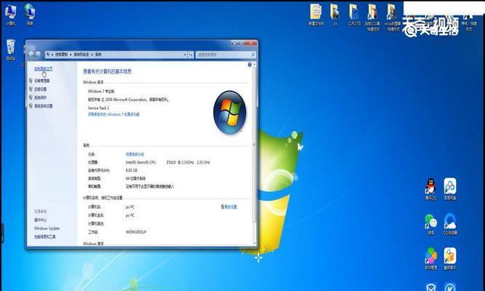Select the 12月27日 folder on the desktop
Viewport: 485px width, 291px height.
(x=354, y=15)
